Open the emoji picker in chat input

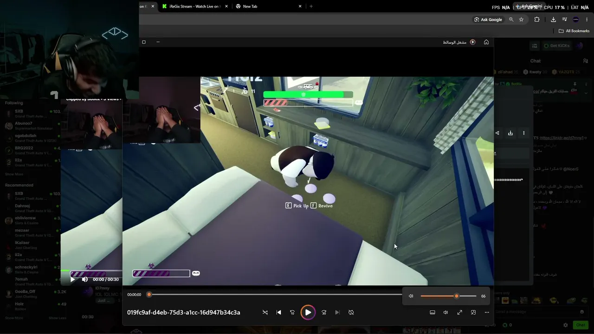(x=582, y=312)
